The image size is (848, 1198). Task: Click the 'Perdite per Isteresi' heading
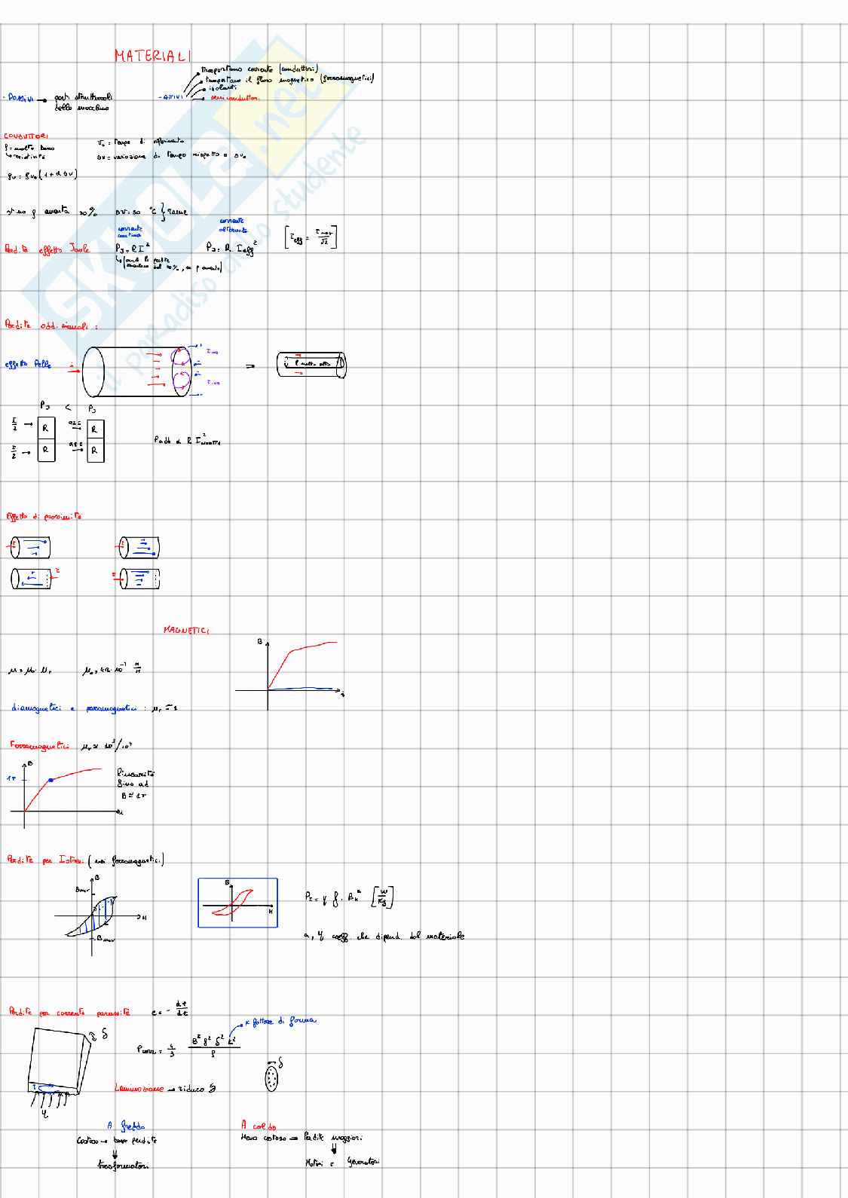pos(45,859)
